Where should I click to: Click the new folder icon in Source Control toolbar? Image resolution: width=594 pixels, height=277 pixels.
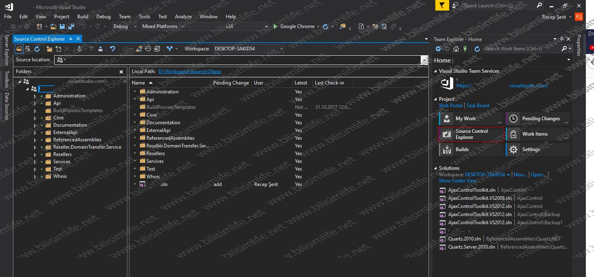click(x=49, y=49)
